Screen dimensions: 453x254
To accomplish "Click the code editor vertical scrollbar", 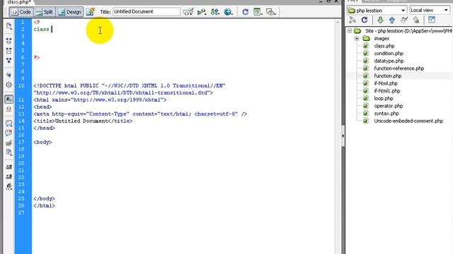I will (337, 137).
